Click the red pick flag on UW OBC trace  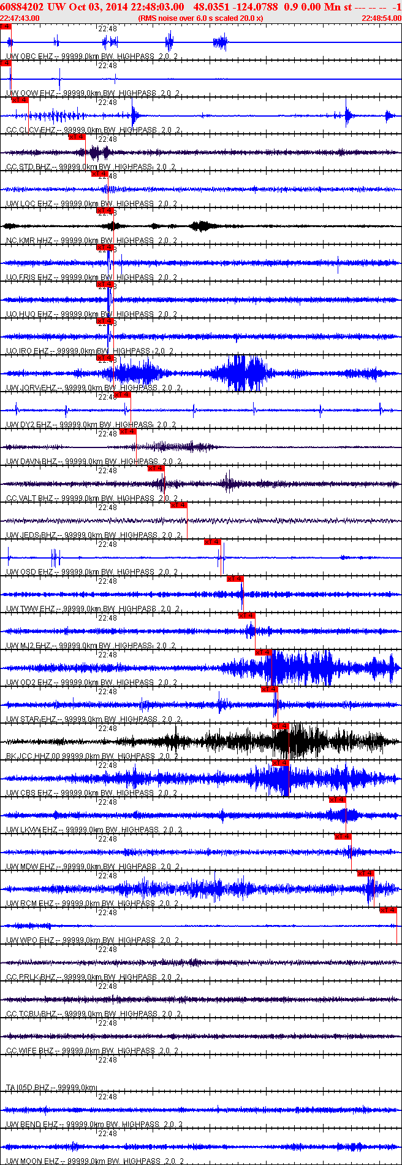click(6, 27)
